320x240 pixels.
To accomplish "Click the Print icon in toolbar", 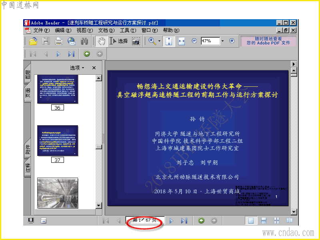I will coord(59,41).
